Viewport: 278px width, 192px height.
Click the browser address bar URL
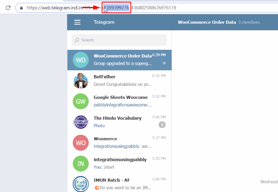point(101,8)
